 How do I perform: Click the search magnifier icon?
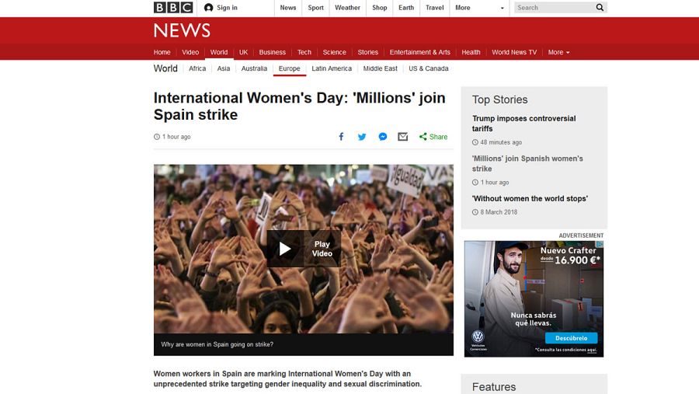click(600, 8)
